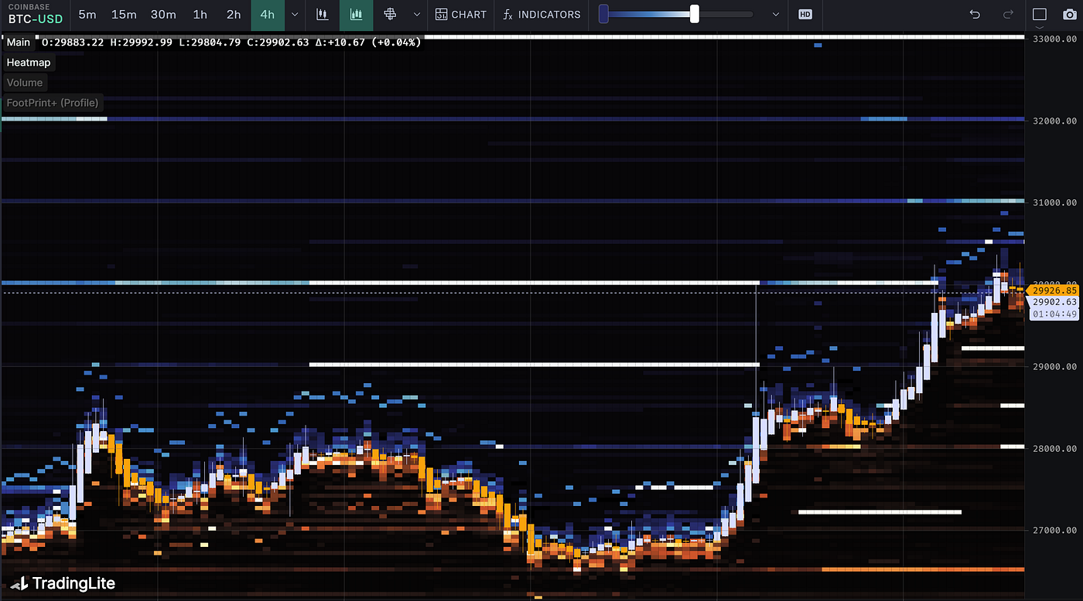Screen dimensions: 1083x601
Task: Expand the cursor tool dropdown arrow
Action: pyautogui.click(x=417, y=15)
